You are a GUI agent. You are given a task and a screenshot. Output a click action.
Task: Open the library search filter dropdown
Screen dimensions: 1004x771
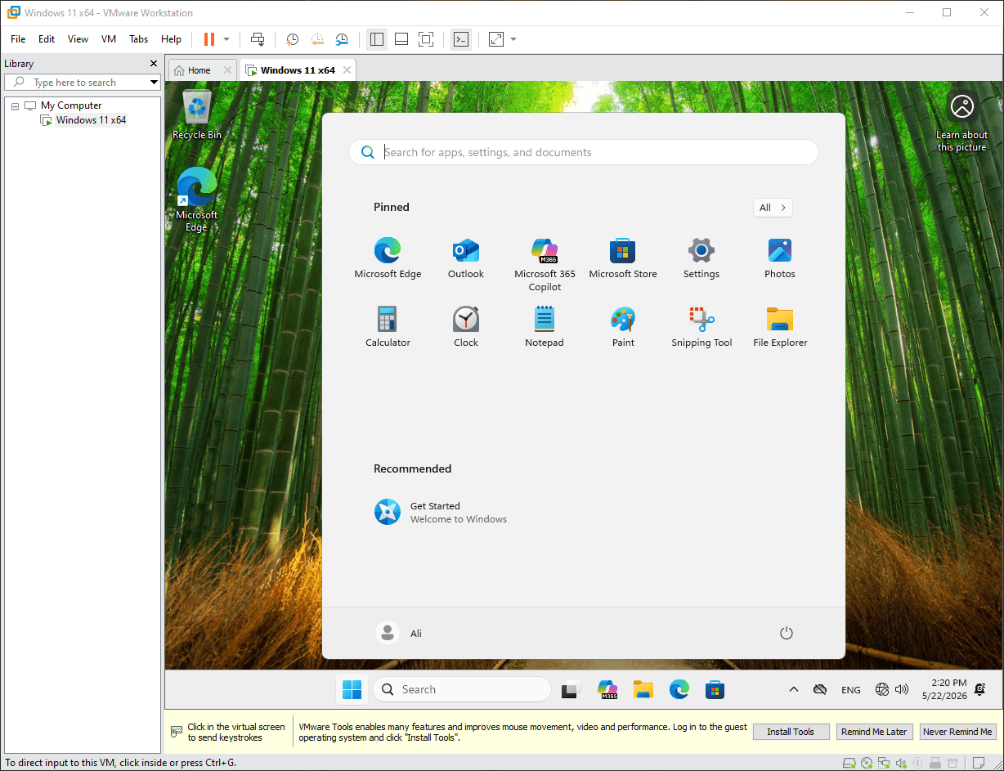point(154,83)
